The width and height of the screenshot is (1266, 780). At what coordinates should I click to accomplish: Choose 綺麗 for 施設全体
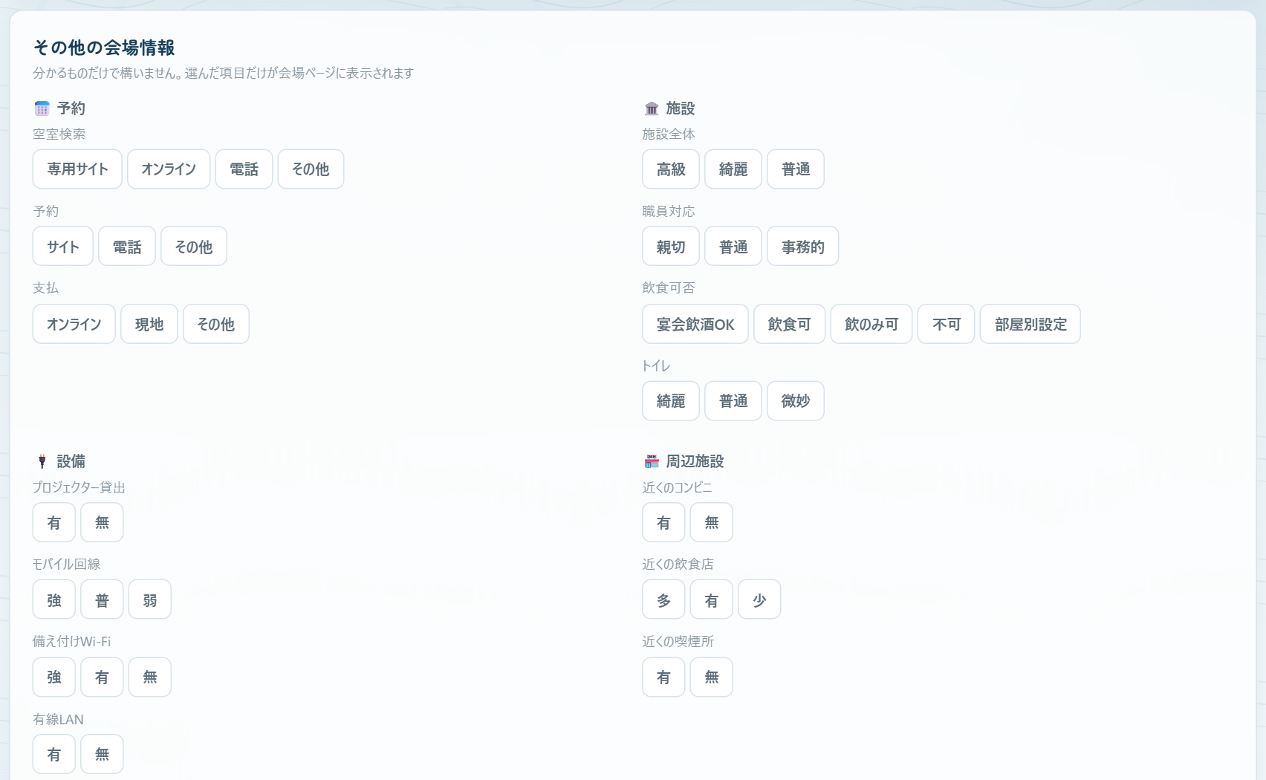[733, 169]
